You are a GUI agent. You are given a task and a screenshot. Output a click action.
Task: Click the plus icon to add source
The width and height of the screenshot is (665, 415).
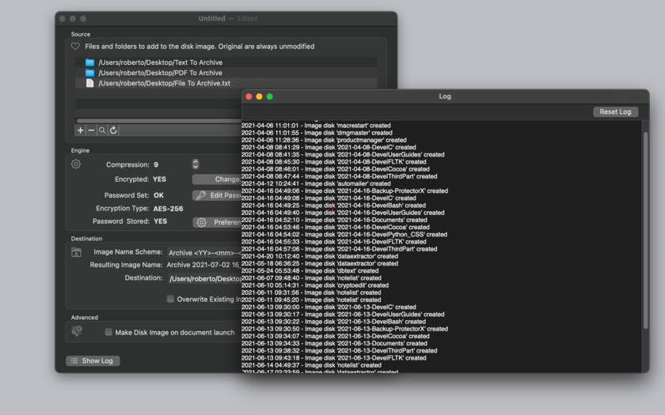pyautogui.click(x=80, y=130)
